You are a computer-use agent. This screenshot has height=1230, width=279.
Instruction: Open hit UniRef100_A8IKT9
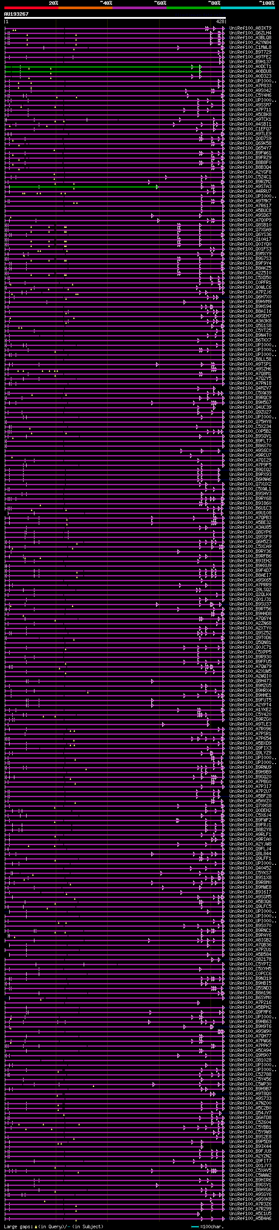[250, 28]
